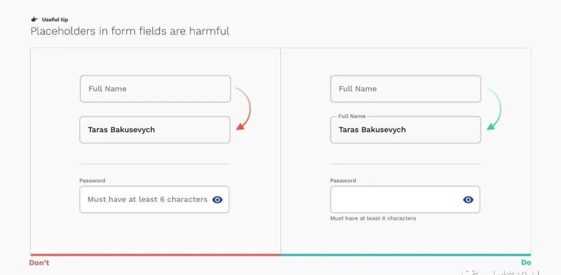
Task: Click the red Don't underline bar
Action: coord(156,255)
